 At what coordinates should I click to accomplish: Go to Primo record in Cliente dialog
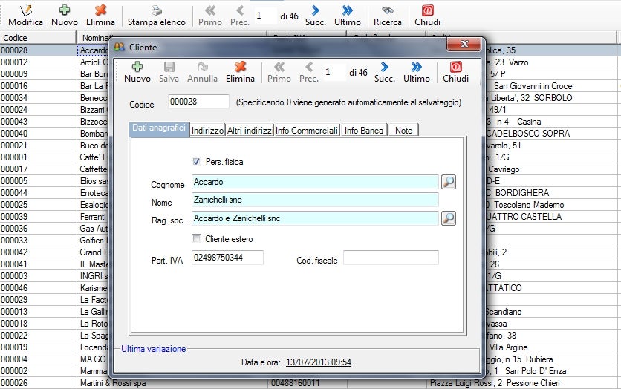pyautogui.click(x=279, y=72)
